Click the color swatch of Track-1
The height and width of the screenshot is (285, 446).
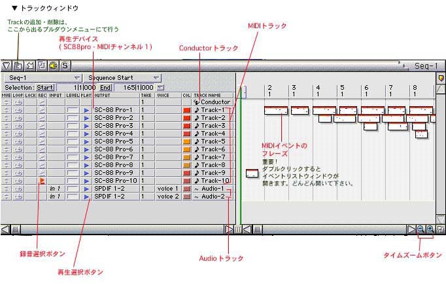pyautogui.click(x=186, y=109)
